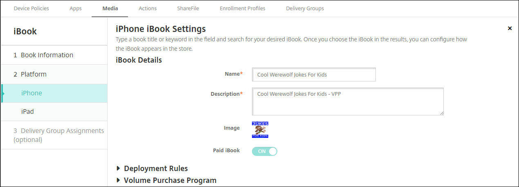Toggle the Paid iBook switch
Image resolution: width=519 pixels, height=187 pixels.
[x=265, y=151]
